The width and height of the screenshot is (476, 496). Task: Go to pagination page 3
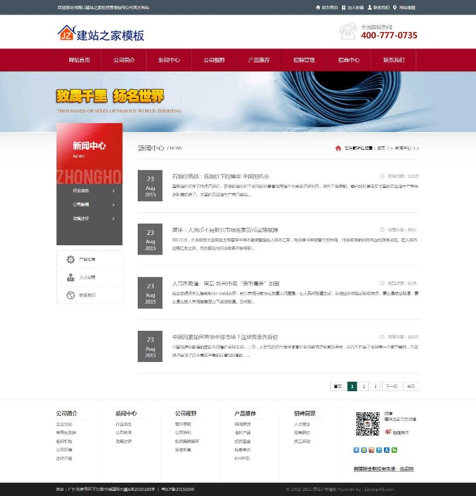pos(375,386)
